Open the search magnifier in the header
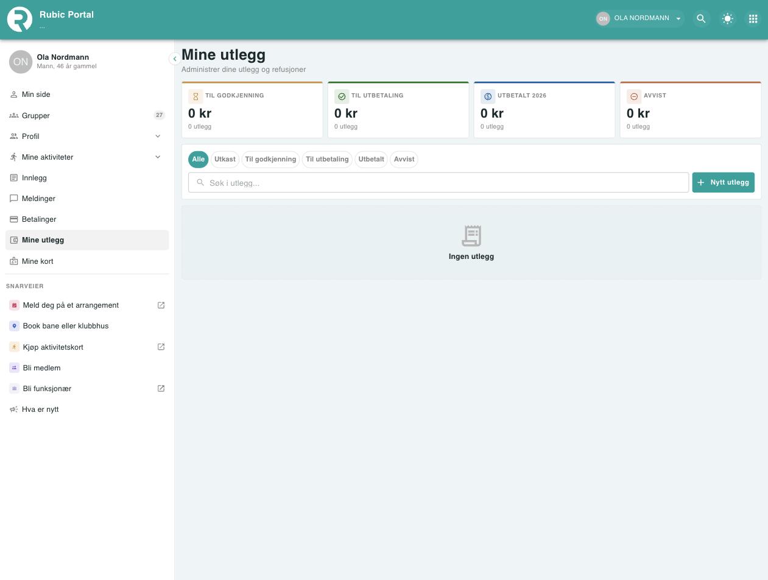The width and height of the screenshot is (768, 580). (x=701, y=19)
